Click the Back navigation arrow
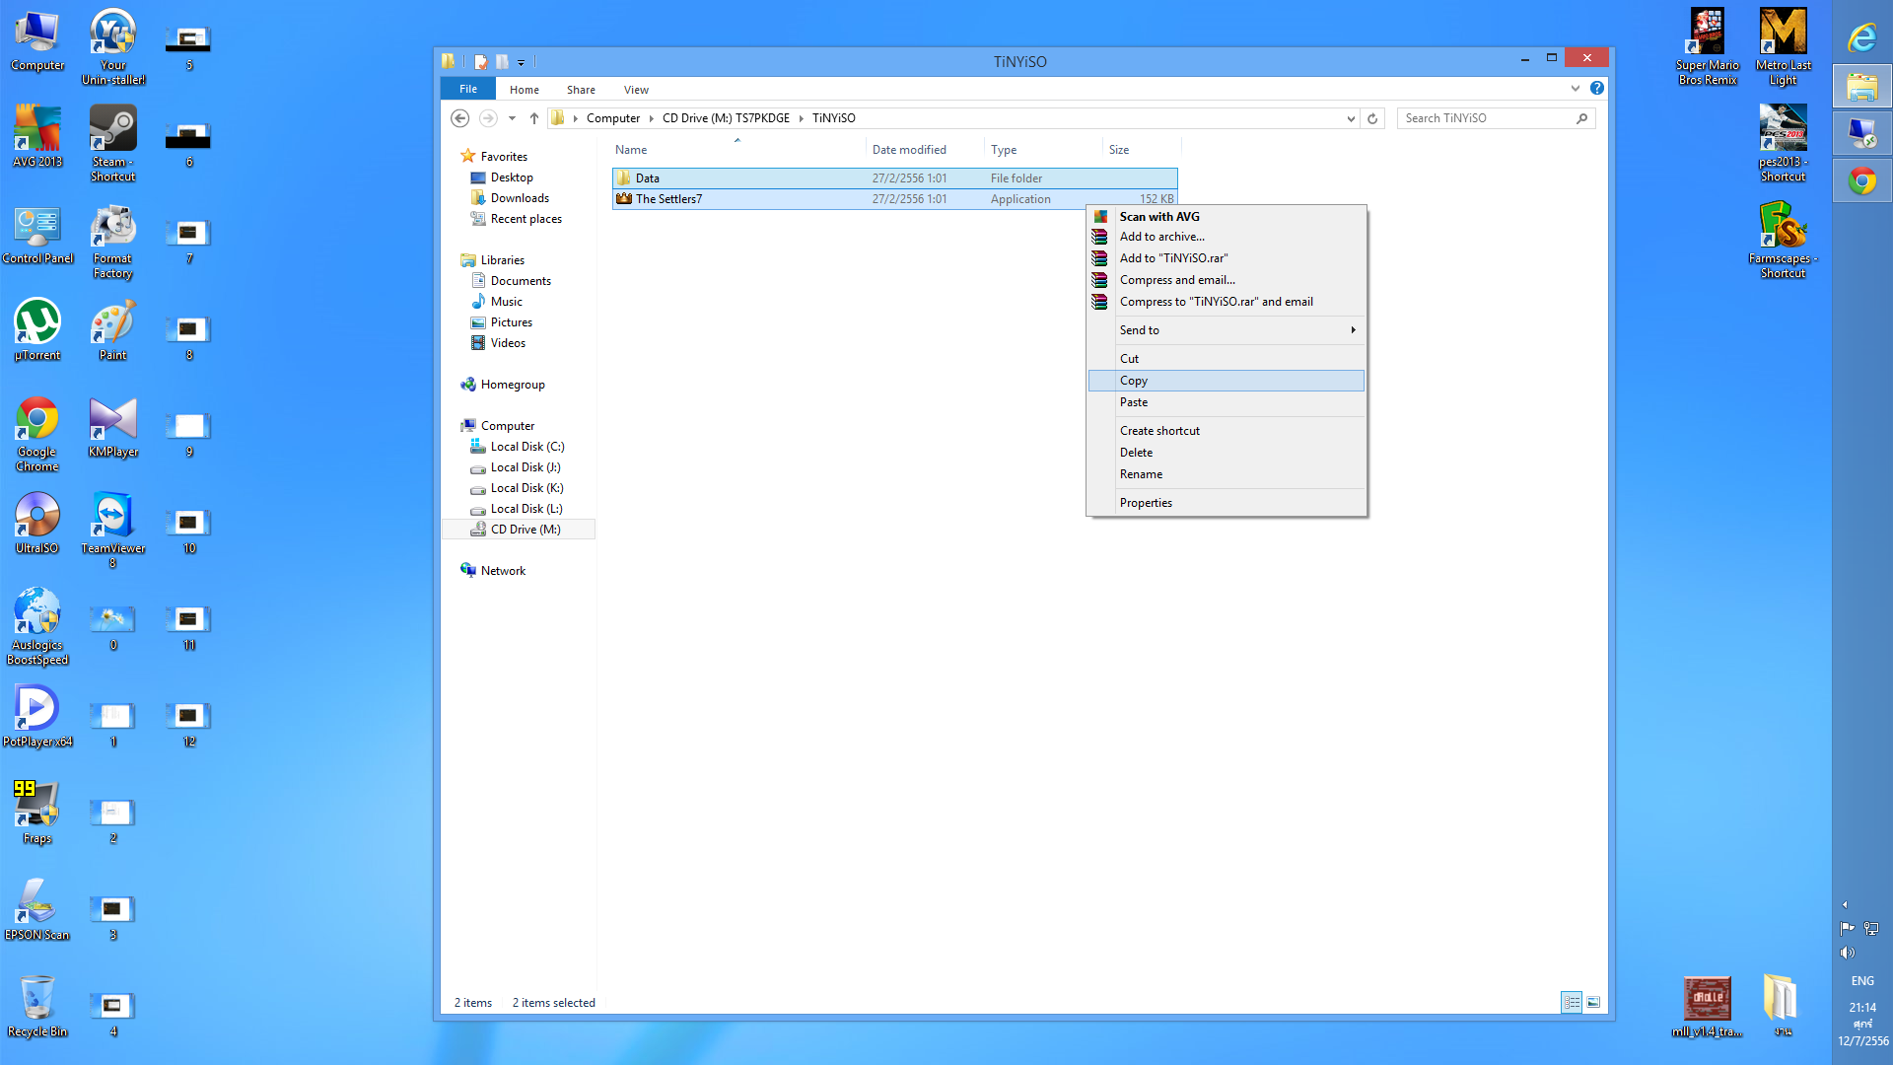 [x=459, y=118]
